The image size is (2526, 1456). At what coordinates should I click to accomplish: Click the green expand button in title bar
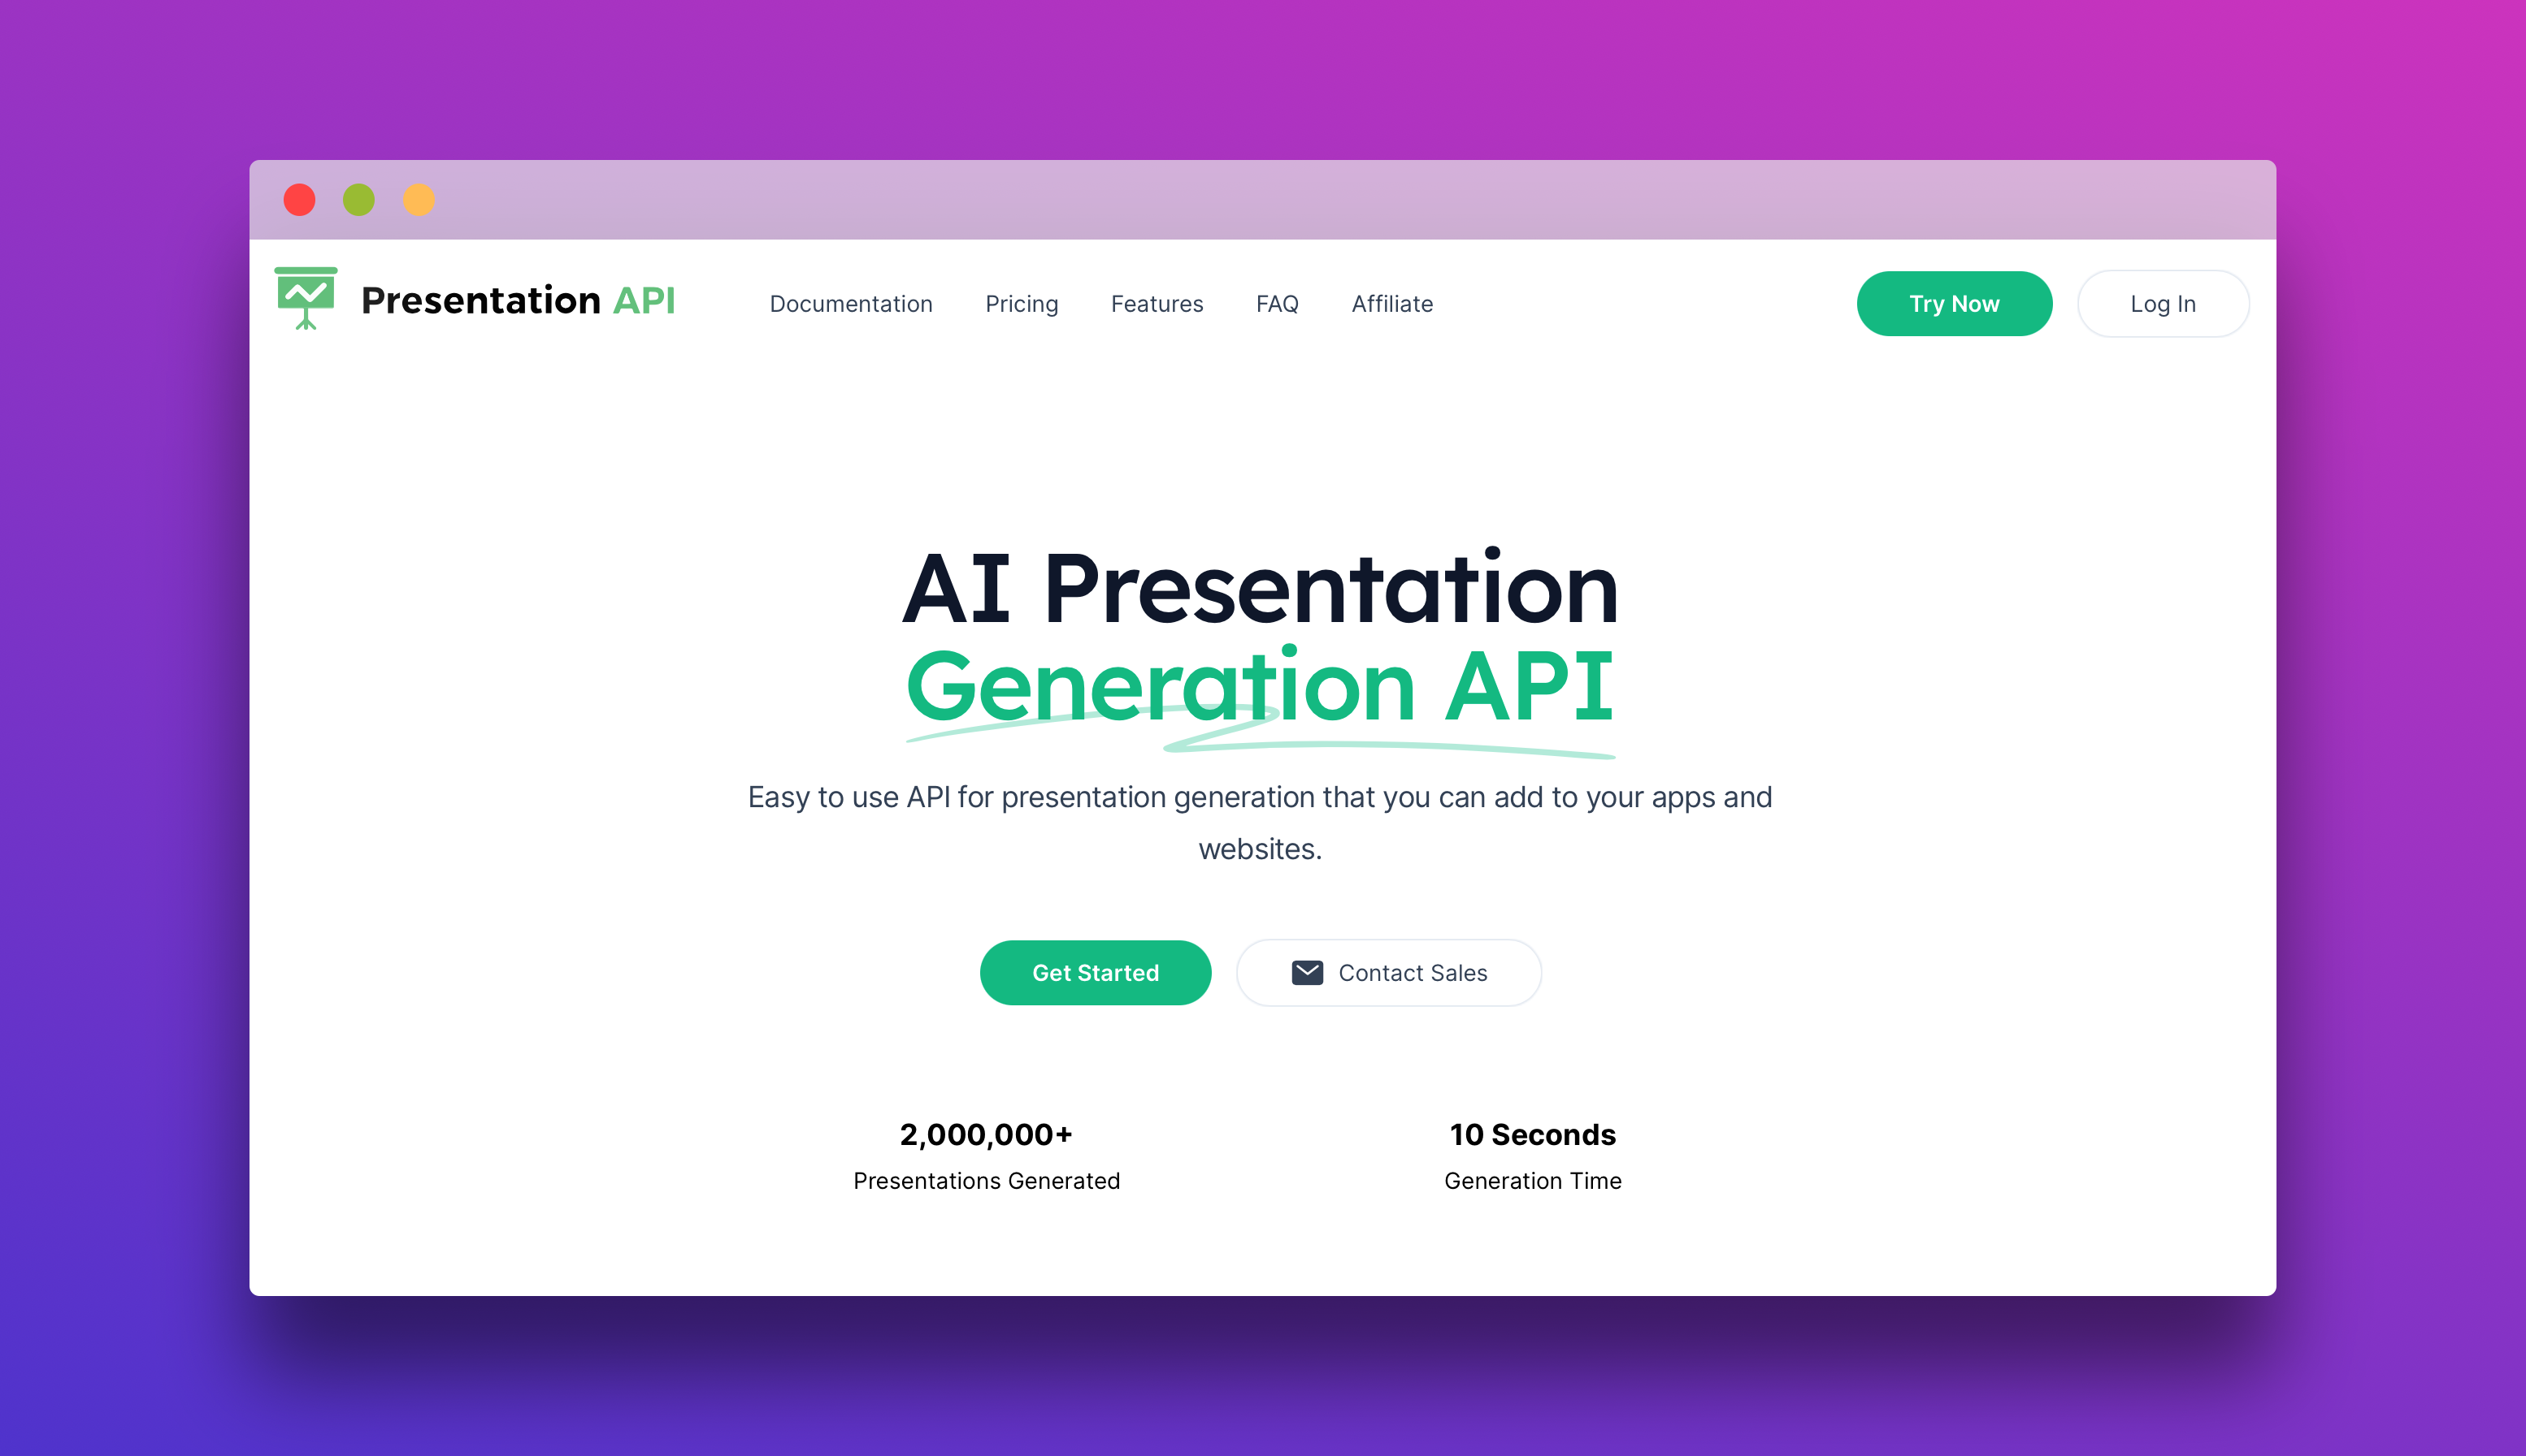coord(359,196)
